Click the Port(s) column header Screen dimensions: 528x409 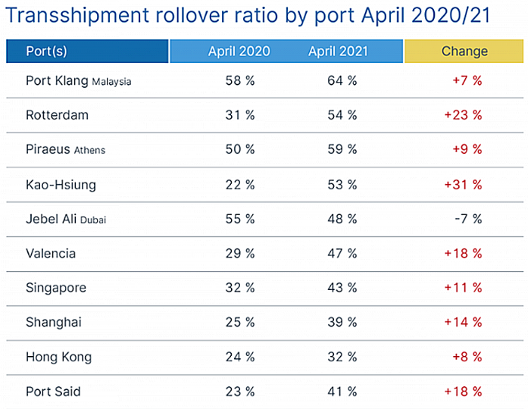tap(47, 52)
